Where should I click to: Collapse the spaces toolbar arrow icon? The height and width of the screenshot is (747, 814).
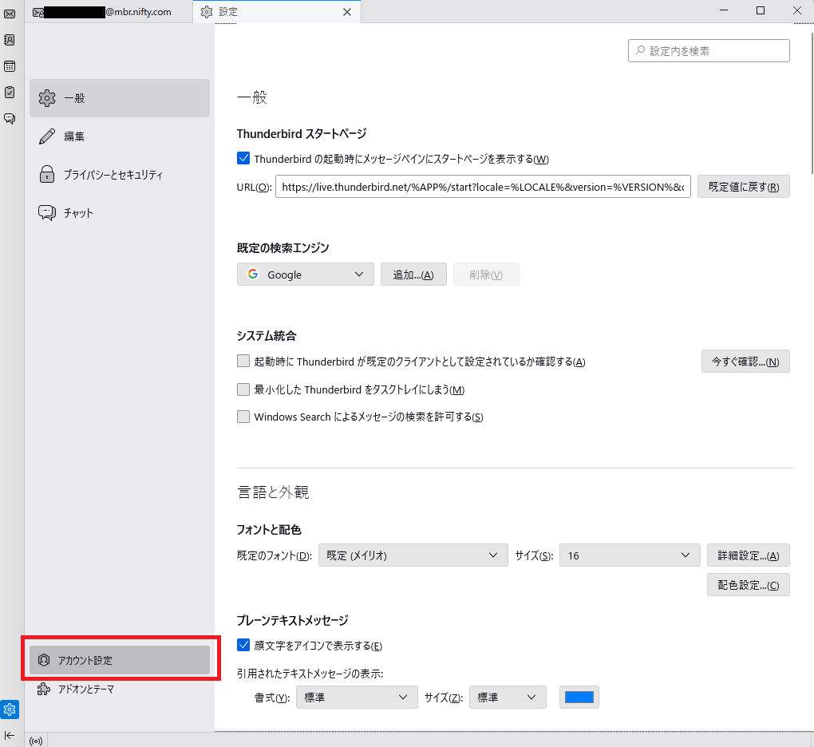tap(10, 735)
